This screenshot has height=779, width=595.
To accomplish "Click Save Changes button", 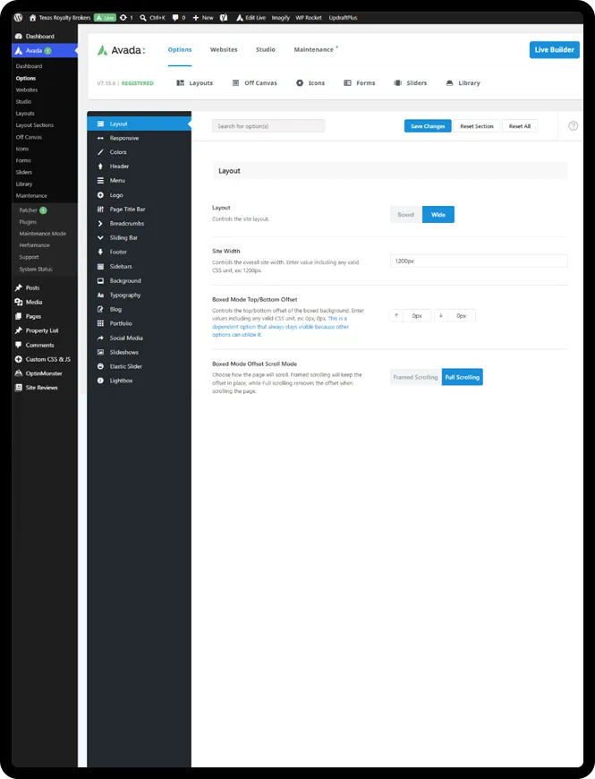I will pos(428,126).
